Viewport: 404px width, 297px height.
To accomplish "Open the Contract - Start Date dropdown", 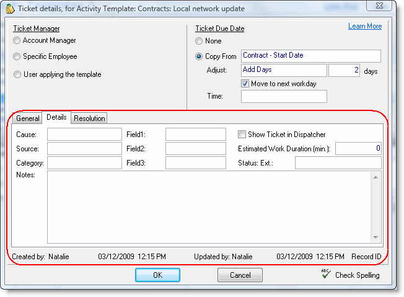I will point(310,56).
